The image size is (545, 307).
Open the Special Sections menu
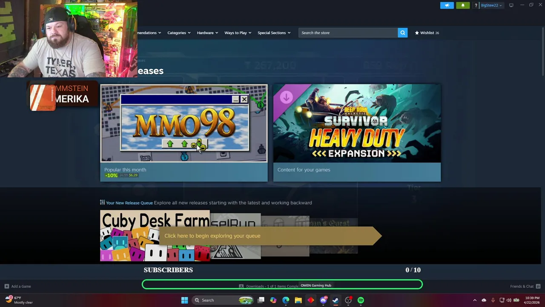(274, 33)
